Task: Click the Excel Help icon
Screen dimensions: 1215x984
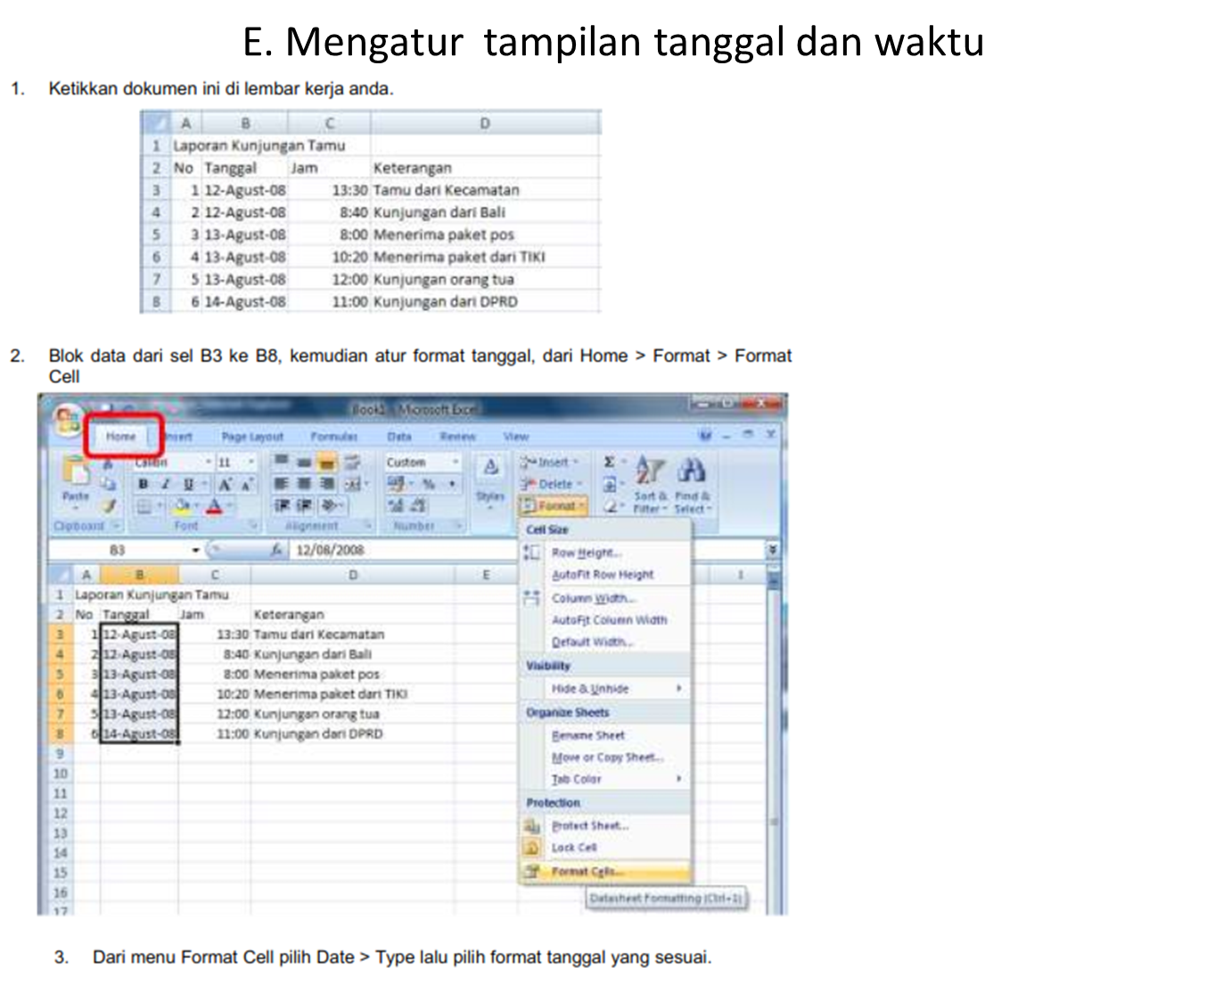Action: (705, 435)
